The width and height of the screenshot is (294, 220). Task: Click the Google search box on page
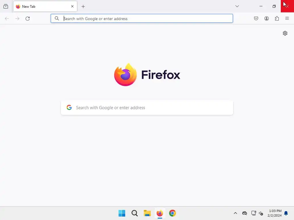click(147, 108)
